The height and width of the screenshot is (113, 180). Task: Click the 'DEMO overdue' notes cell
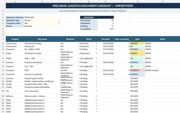163,70
